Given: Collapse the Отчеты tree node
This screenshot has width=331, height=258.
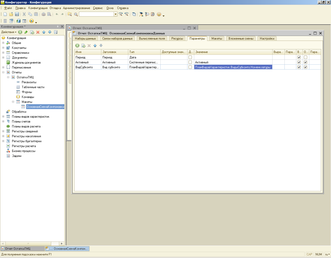Looking at the screenshot, I should [3, 72].
